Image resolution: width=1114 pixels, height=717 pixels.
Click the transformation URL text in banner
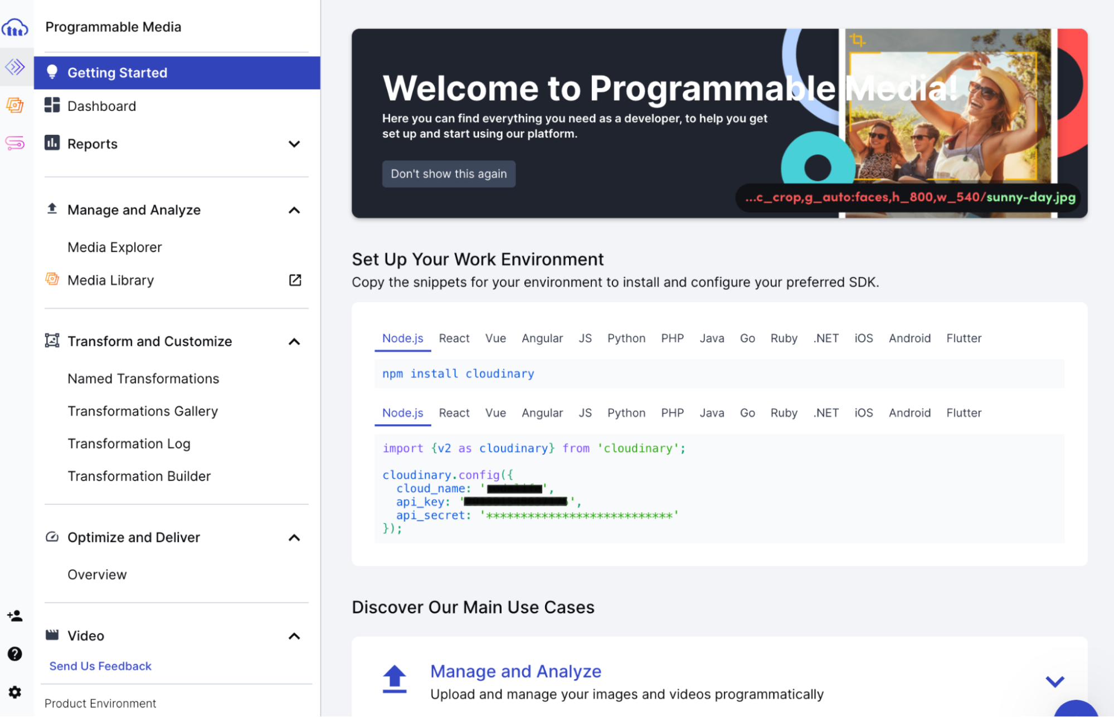pos(909,198)
